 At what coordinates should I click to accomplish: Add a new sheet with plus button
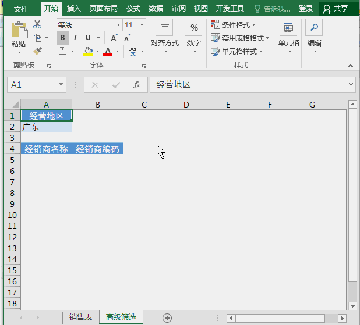pos(167,318)
